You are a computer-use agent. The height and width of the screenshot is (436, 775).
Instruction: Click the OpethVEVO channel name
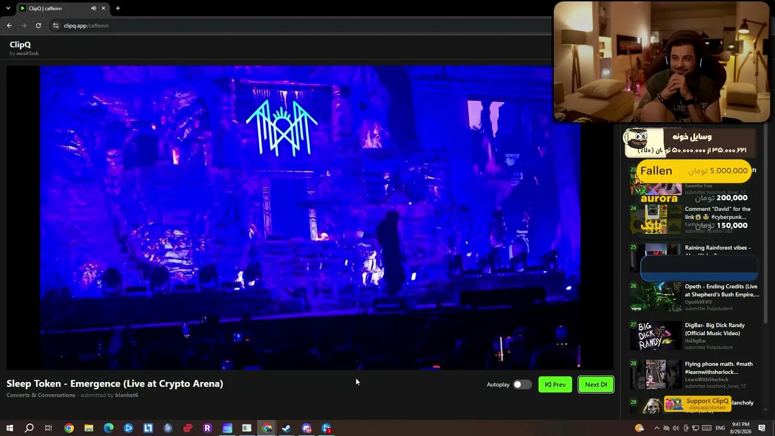[x=698, y=302]
